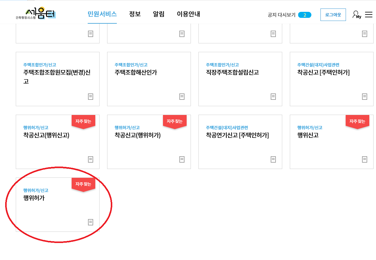Click 행위허가/신고 label above 행위신고

pyautogui.click(x=310, y=128)
